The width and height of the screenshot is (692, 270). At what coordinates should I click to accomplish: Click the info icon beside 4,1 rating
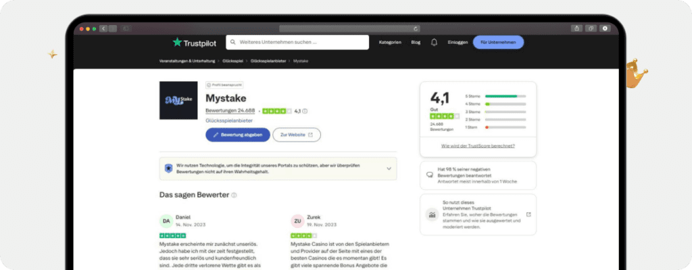pos(305,111)
